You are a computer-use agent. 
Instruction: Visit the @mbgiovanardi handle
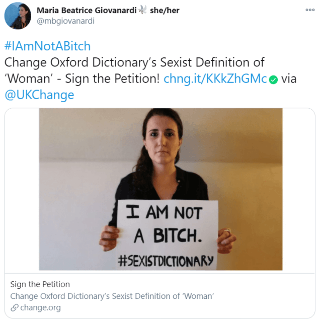point(65,21)
